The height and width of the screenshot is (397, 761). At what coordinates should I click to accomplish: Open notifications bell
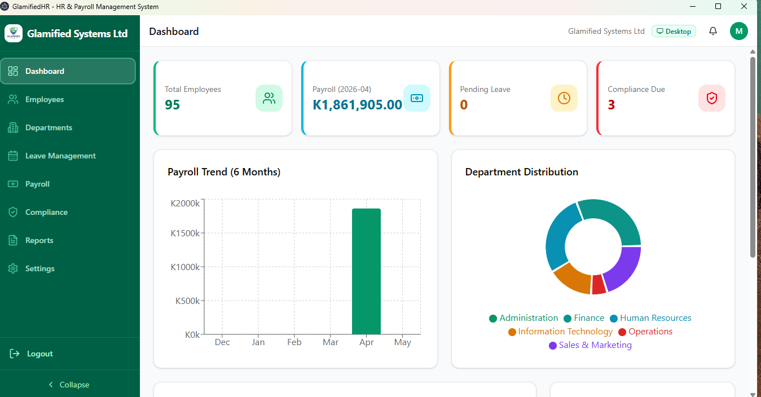(x=713, y=31)
